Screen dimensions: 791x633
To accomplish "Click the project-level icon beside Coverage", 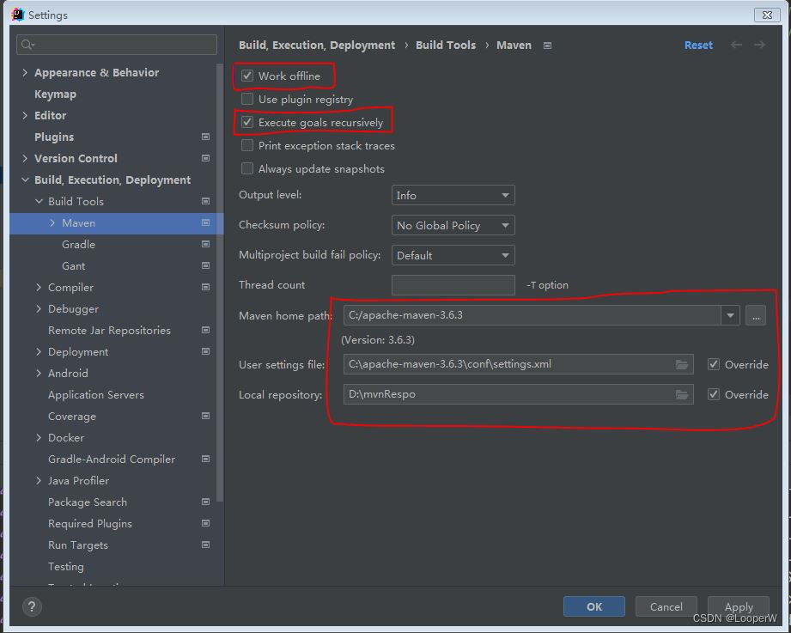I will point(206,416).
